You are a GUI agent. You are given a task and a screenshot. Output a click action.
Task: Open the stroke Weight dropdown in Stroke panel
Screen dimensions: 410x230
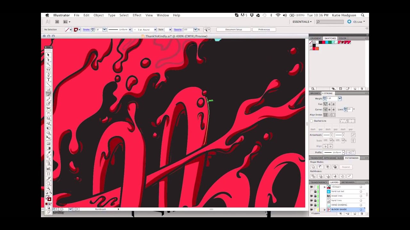click(x=340, y=98)
